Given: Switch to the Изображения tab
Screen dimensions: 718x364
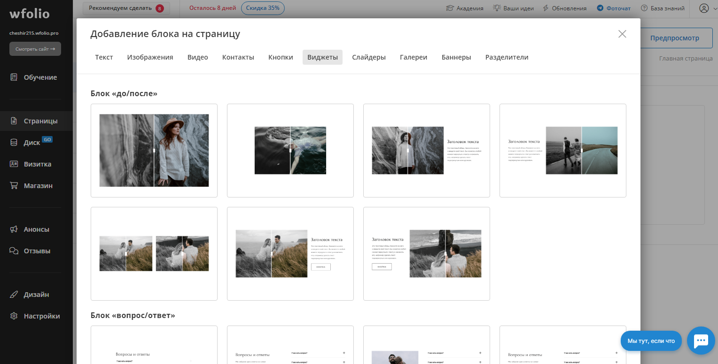Looking at the screenshot, I should point(150,57).
